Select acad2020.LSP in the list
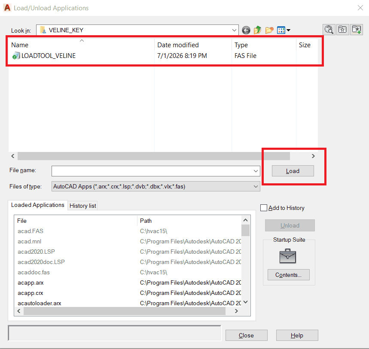Viewport: 369px width, 349px height. coord(36,252)
